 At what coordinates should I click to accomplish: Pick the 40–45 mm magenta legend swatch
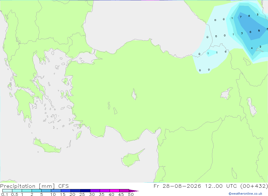click(114, 191)
